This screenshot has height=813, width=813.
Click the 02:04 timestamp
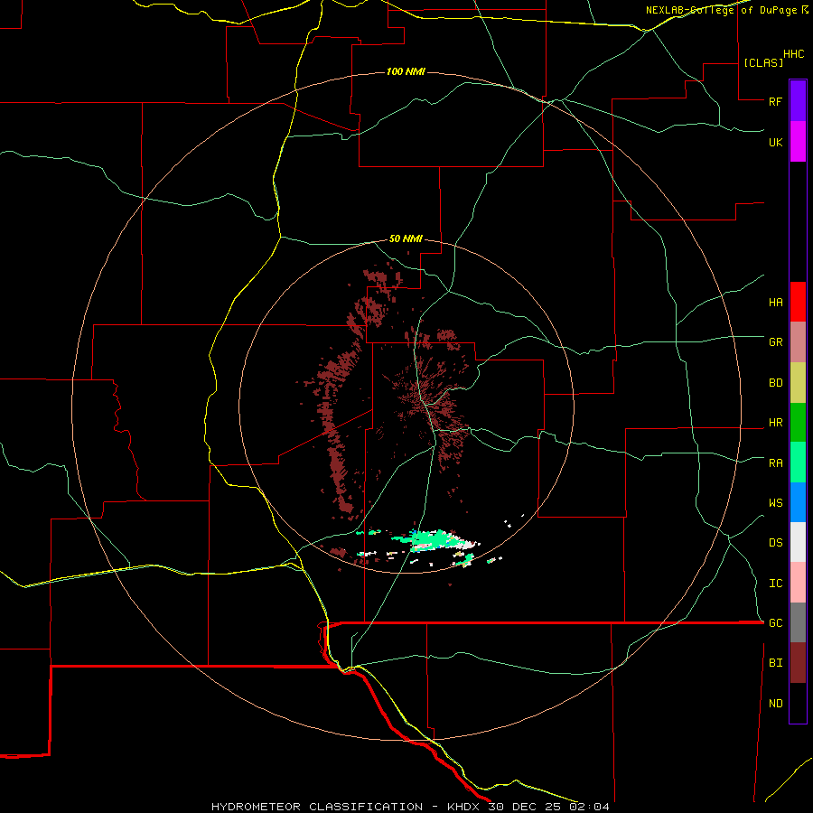point(589,807)
